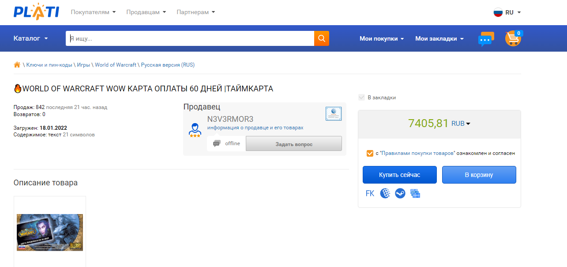
Task: Click the 'Игры' breadcrumb link
Action: pos(83,65)
